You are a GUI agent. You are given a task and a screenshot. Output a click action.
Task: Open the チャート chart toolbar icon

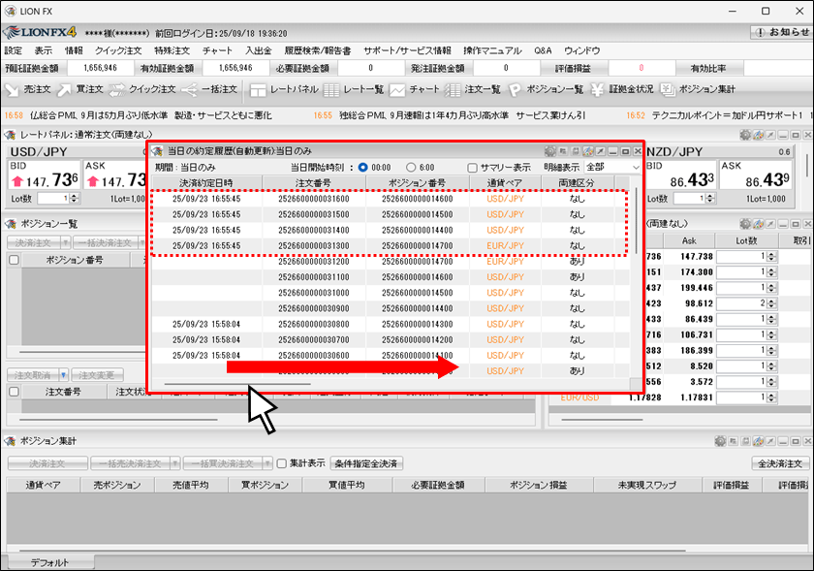pyautogui.click(x=415, y=89)
